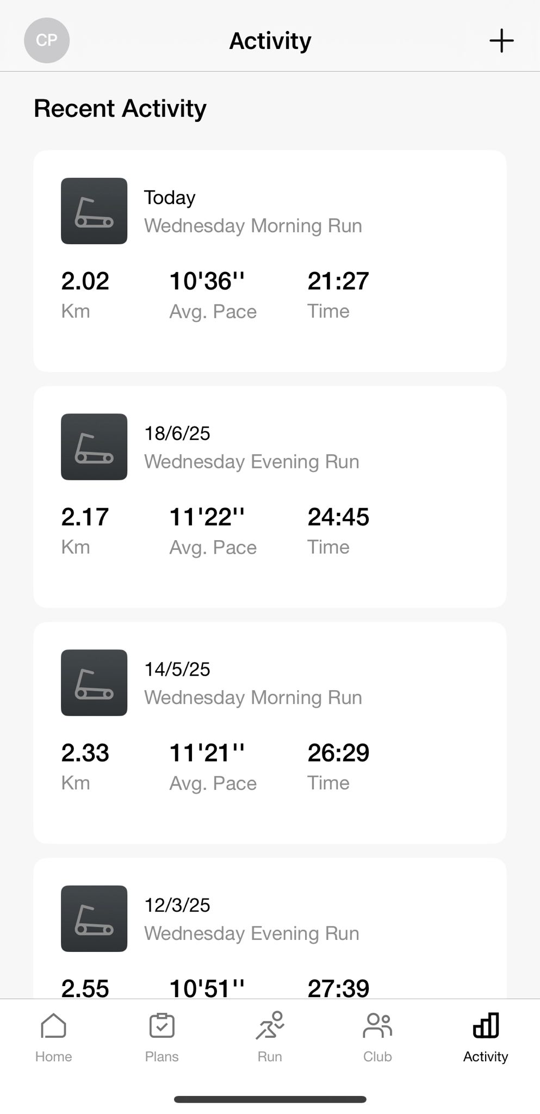Tap the plus icon to add activity
This screenshot has width=540, height=1114.
point(501,41)
